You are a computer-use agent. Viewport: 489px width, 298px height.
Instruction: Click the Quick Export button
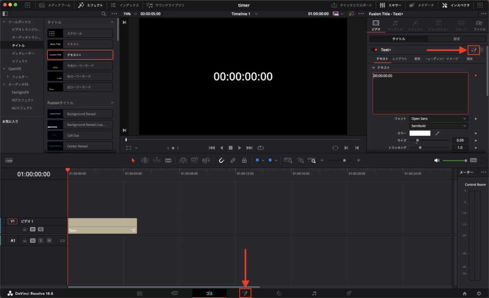352,5
